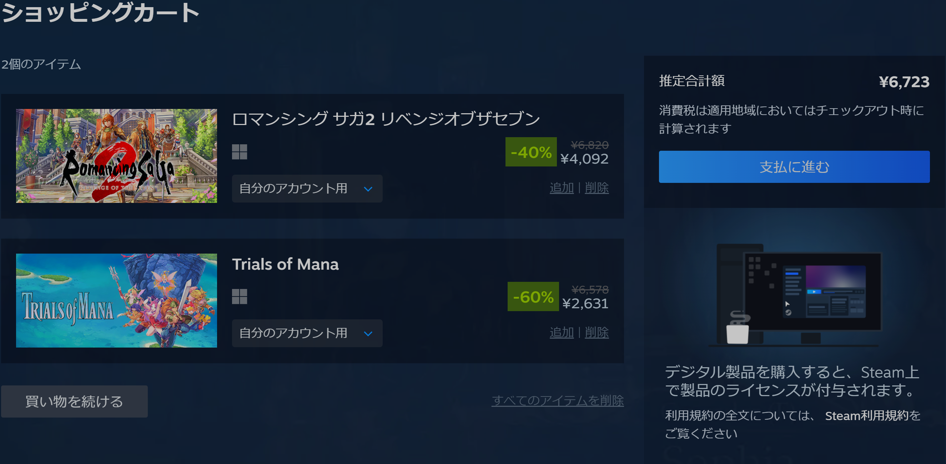
Task: Click the -60% discount badge
Action: 533,296
